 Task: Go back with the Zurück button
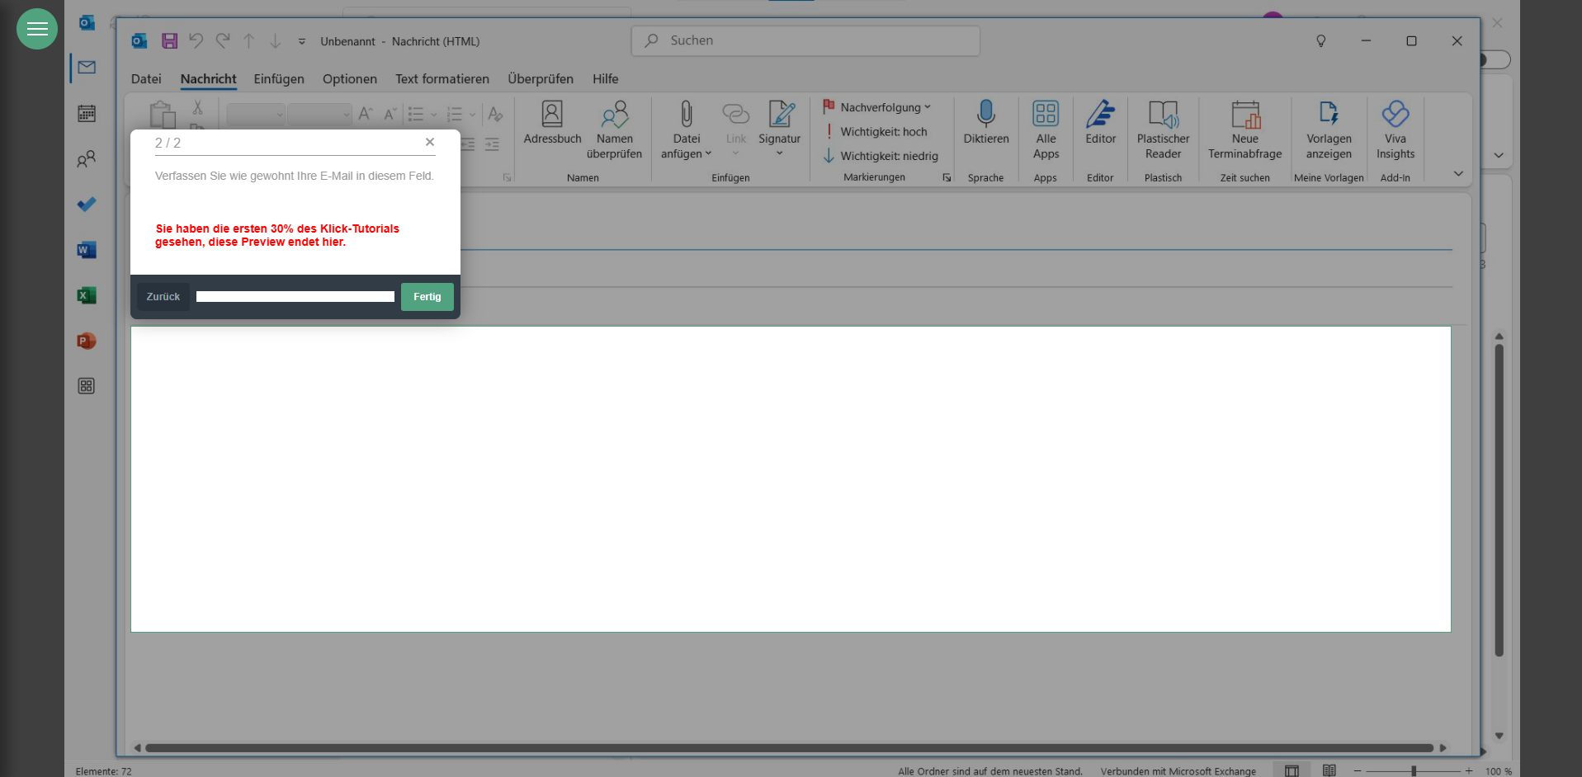coord(163,297)
